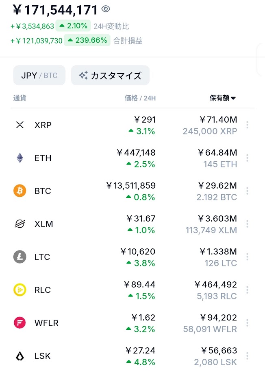Click the Litecoin LTC icon
Viewport: 265px width, 371px height.
(20, 257)
